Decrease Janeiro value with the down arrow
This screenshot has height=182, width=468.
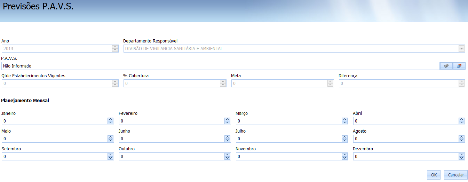point(111,122)
